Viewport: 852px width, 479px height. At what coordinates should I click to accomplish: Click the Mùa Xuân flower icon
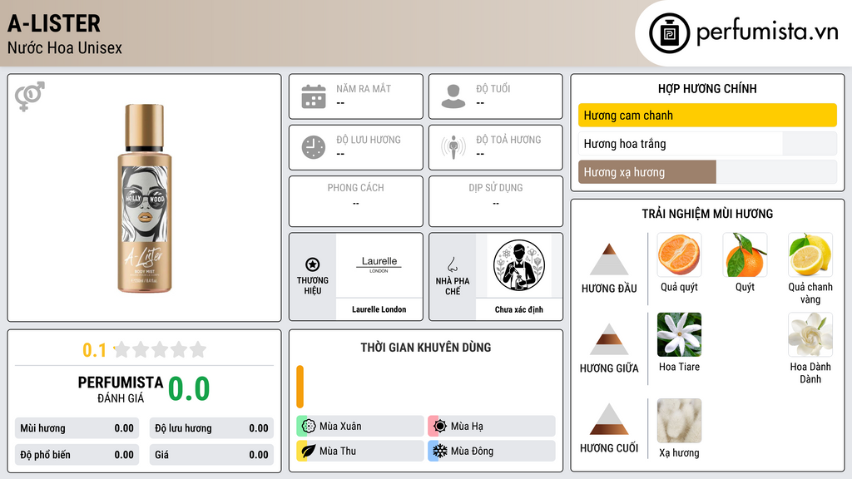[309, 426]
